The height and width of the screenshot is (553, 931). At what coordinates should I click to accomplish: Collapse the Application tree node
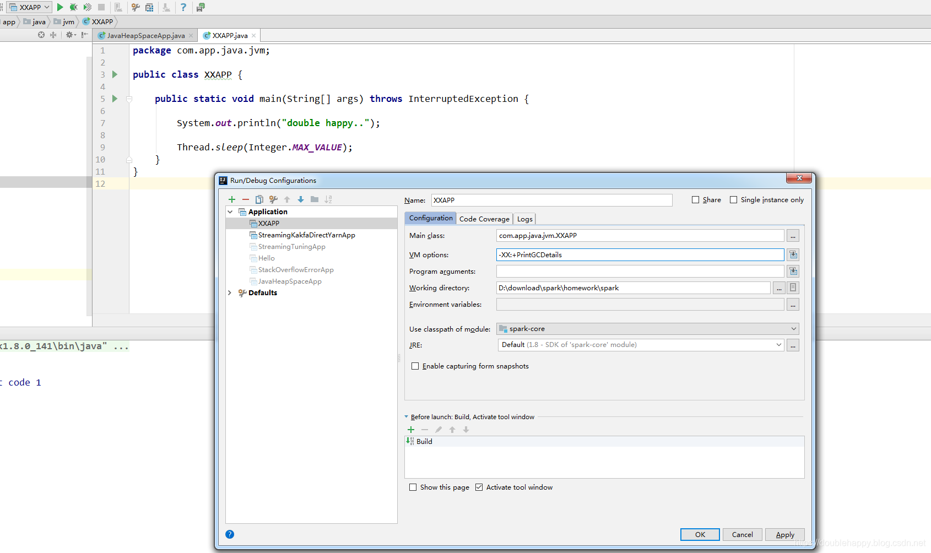(230, 212)
